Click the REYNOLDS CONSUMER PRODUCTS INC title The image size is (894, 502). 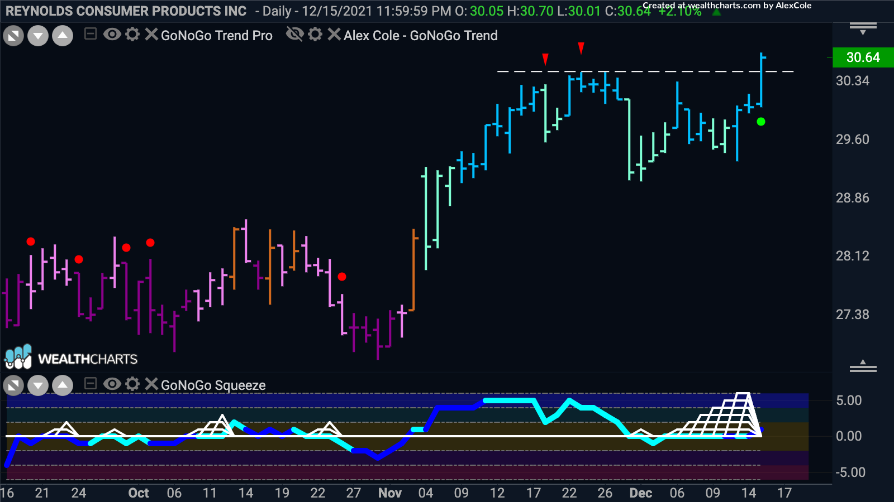tap(126, 11)
